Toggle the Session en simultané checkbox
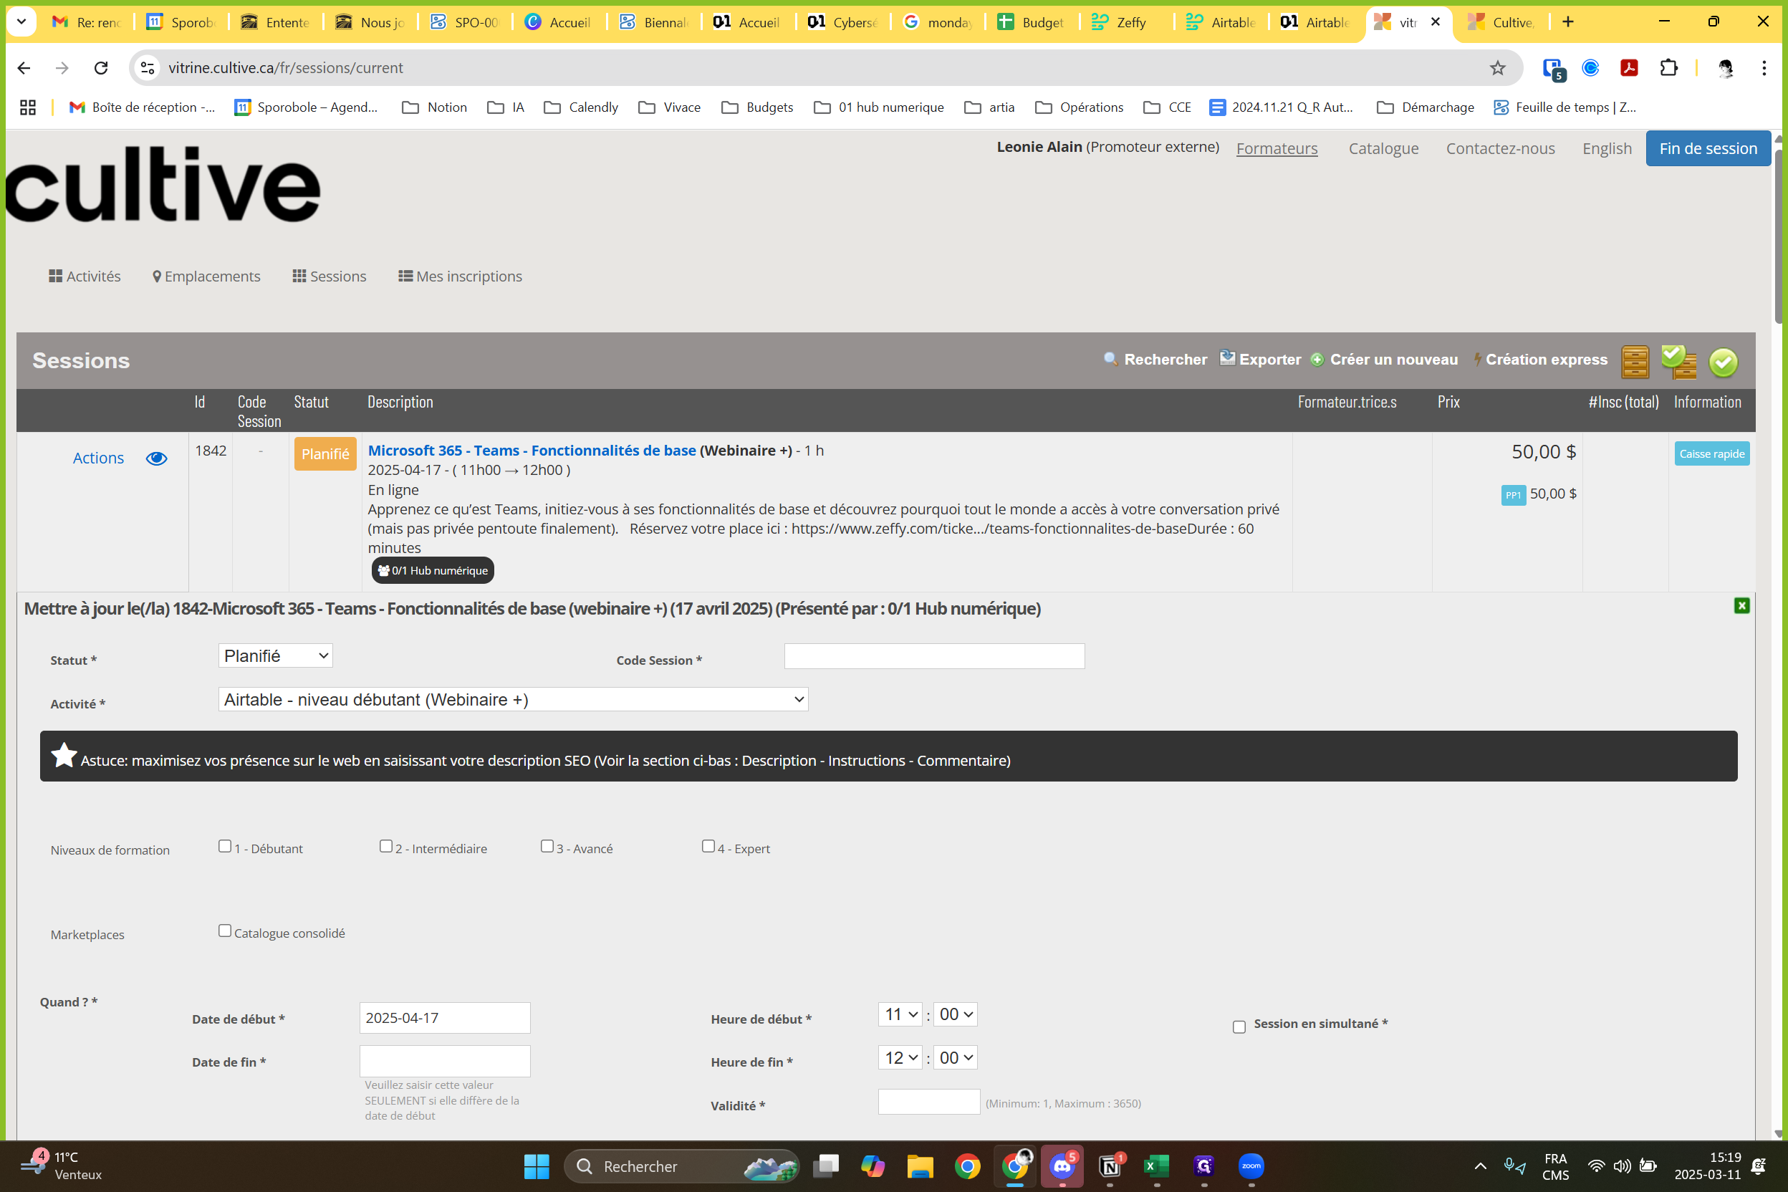Viewport: 1788px width, 1192px height. pos(1239,1027)
